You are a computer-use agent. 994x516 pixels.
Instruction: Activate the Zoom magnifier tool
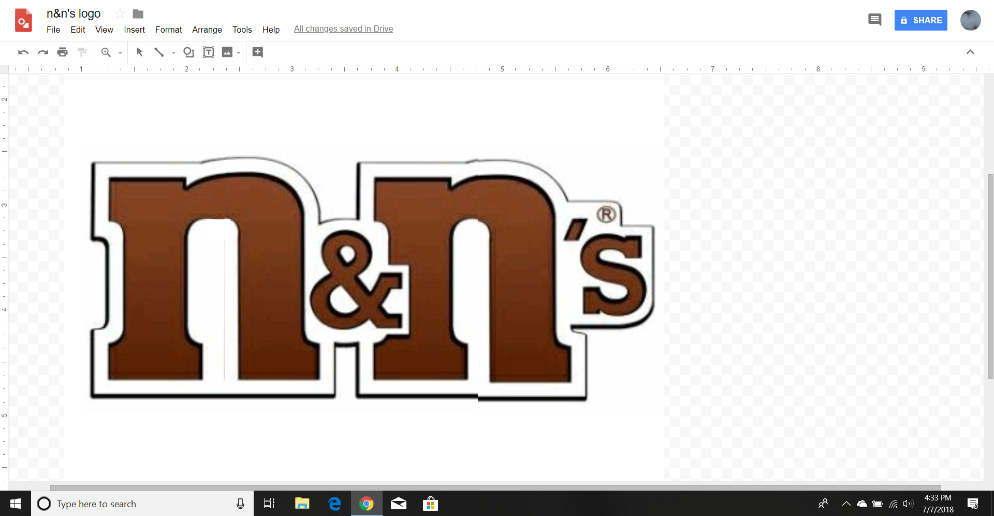point(106,52)
